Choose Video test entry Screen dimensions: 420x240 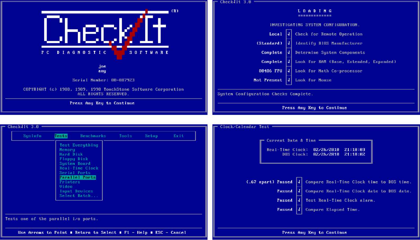coord(66,187)
